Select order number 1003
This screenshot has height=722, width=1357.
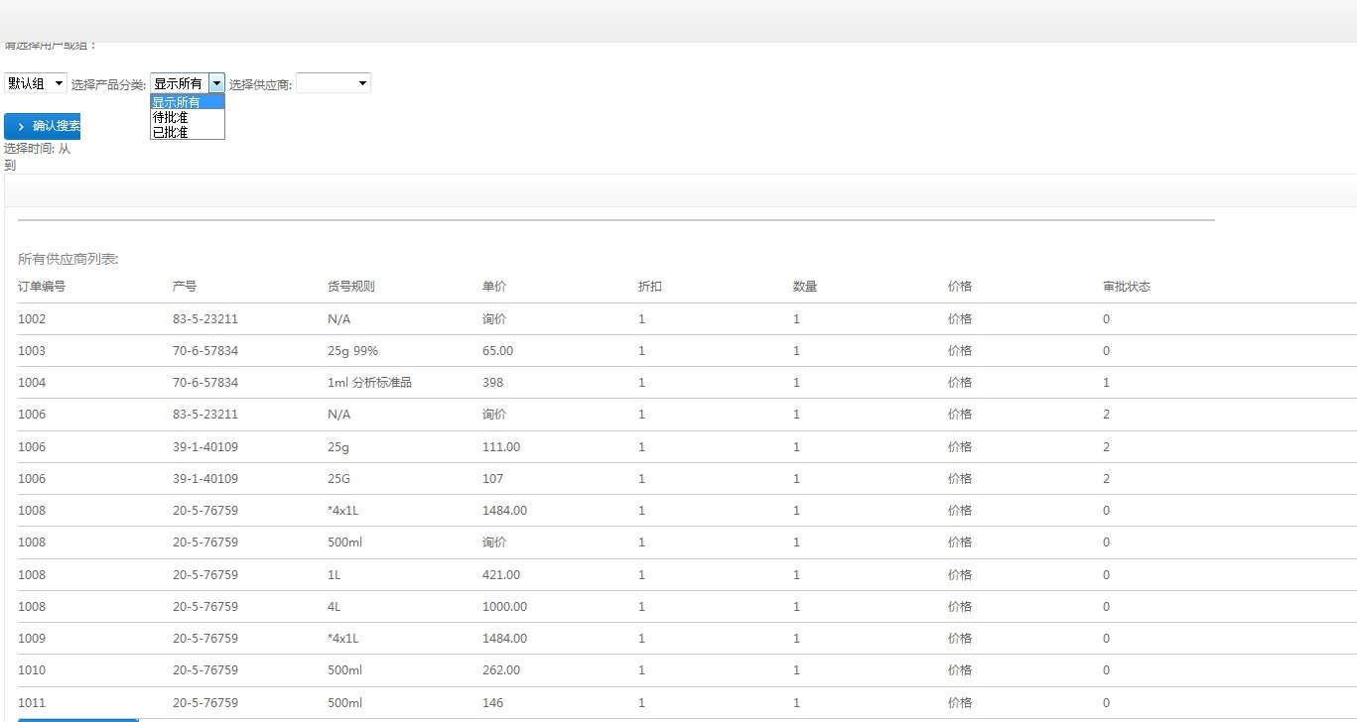tap(32, 351)
